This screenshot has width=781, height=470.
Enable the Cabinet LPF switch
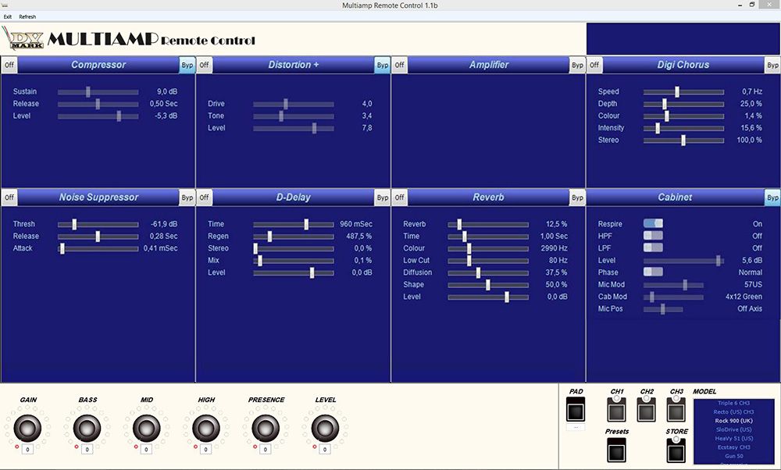pos(653,247)
